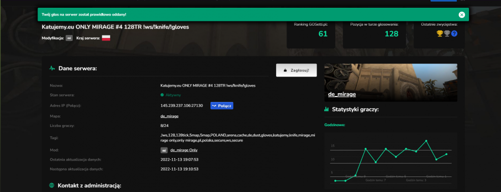Click the server name in the Nazwa row
This screenshot has width=501, height=192.
(x=208, y=85)
